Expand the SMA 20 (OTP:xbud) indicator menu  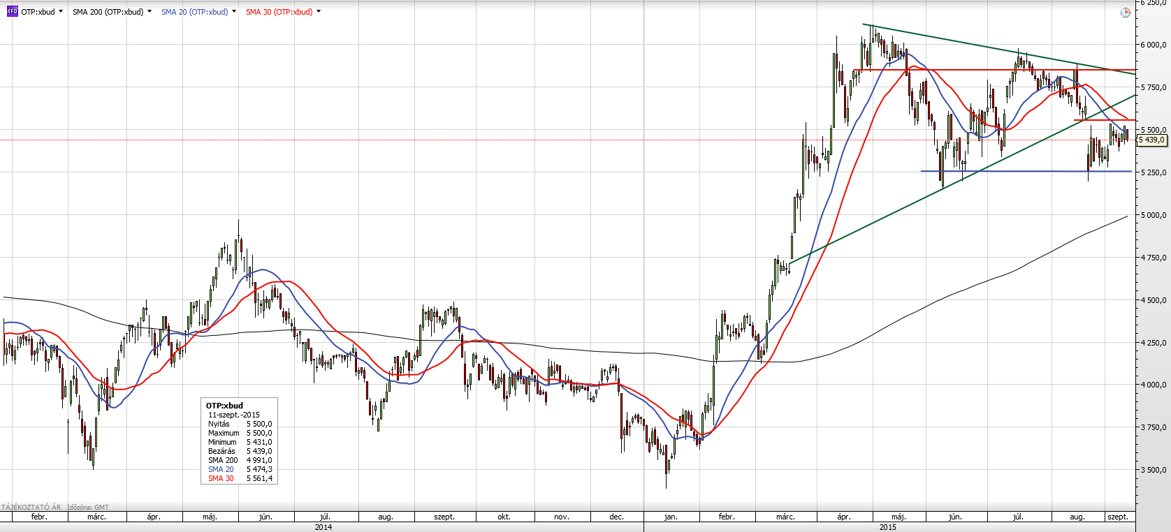[x=234, y=12]
